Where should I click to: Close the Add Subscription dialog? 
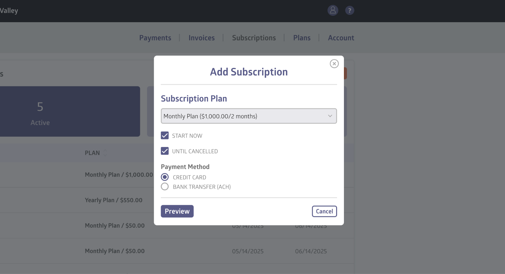coord(334,64)
